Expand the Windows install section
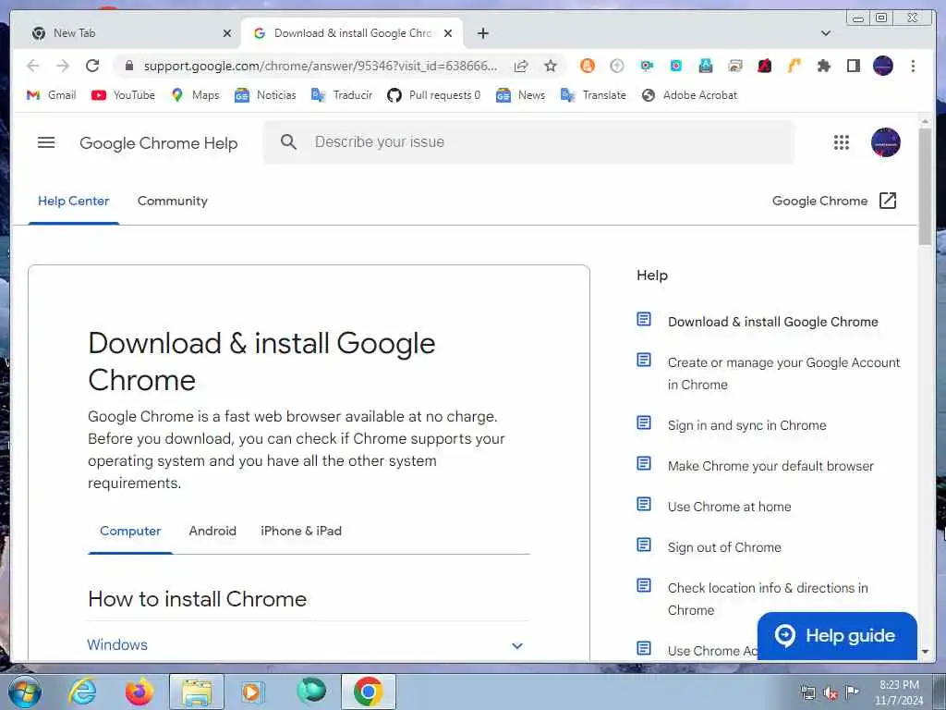Screen dimensions: 946x710 (308, 644)
